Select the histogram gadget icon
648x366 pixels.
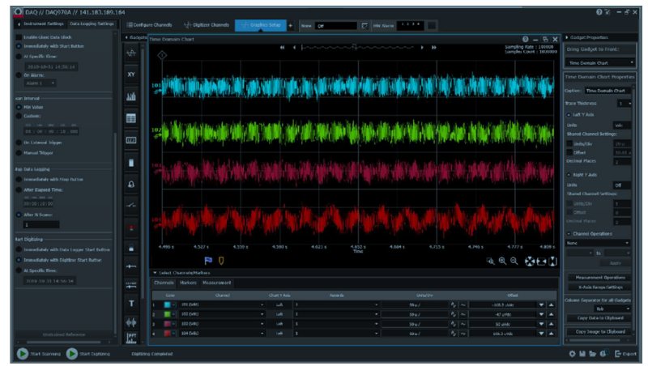[131, 96]
